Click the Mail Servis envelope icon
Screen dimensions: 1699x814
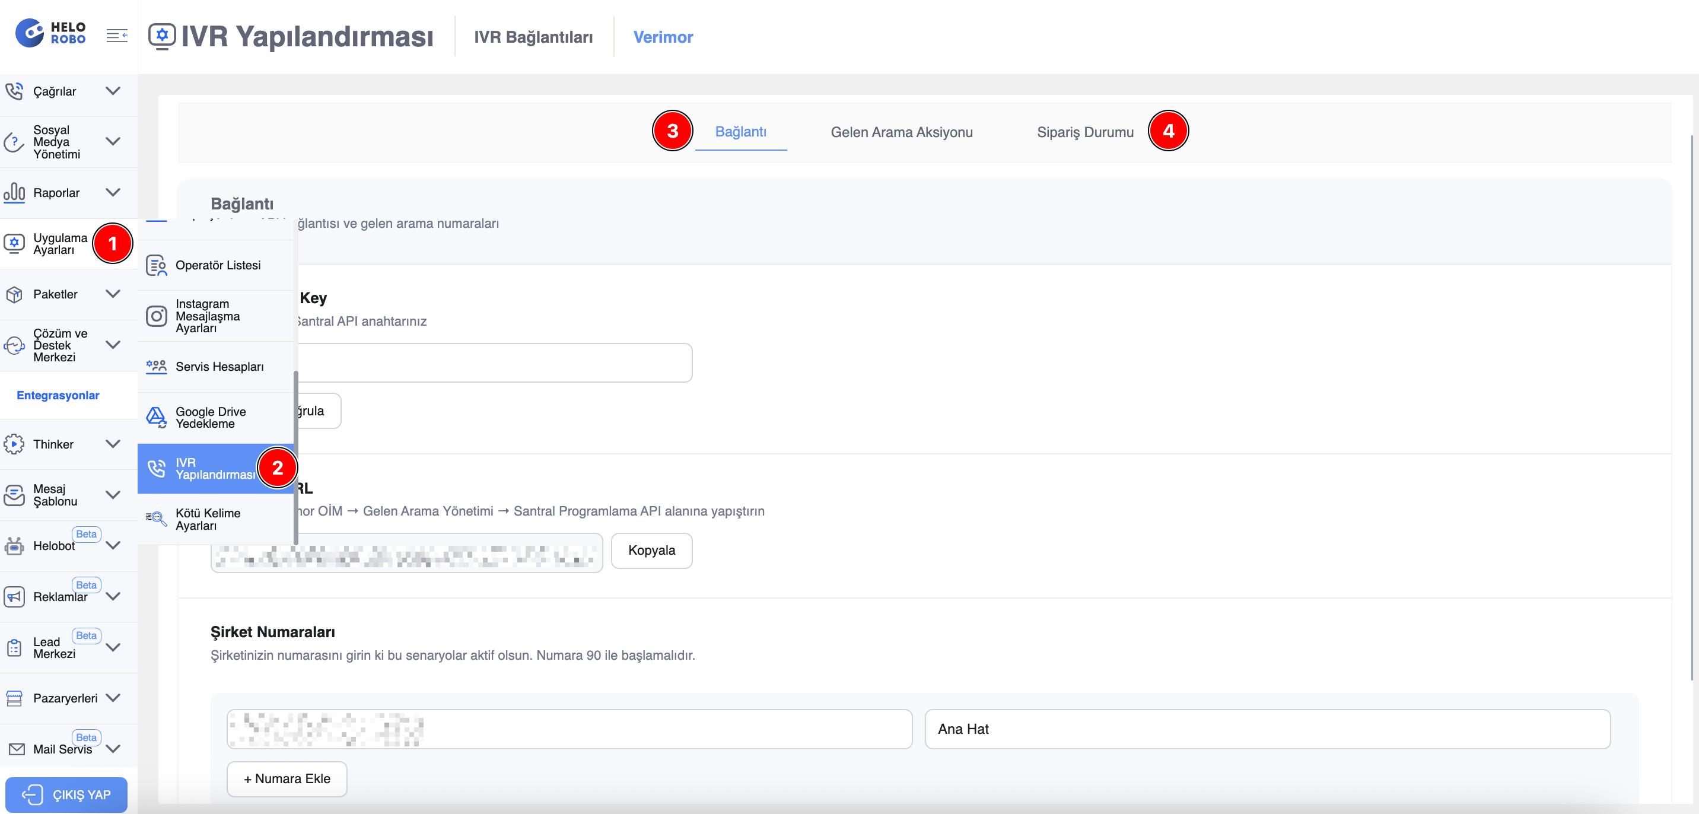point(17,749)
